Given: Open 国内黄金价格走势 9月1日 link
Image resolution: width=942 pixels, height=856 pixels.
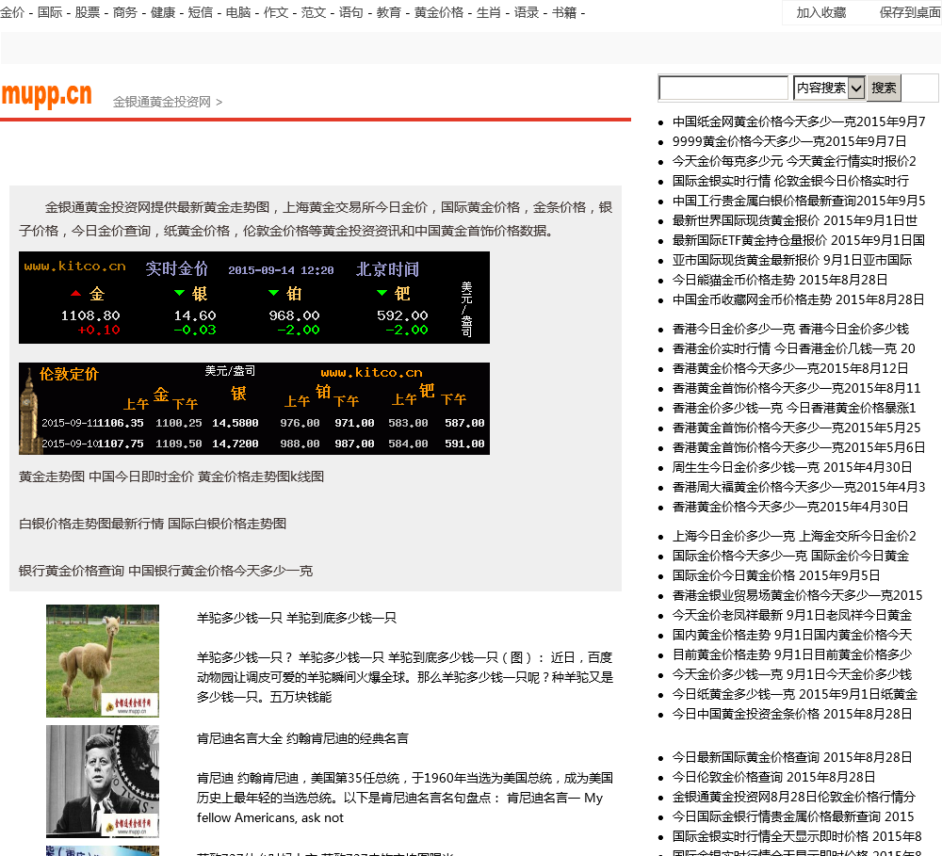Looking at the screenshot, I should [792, 635].
